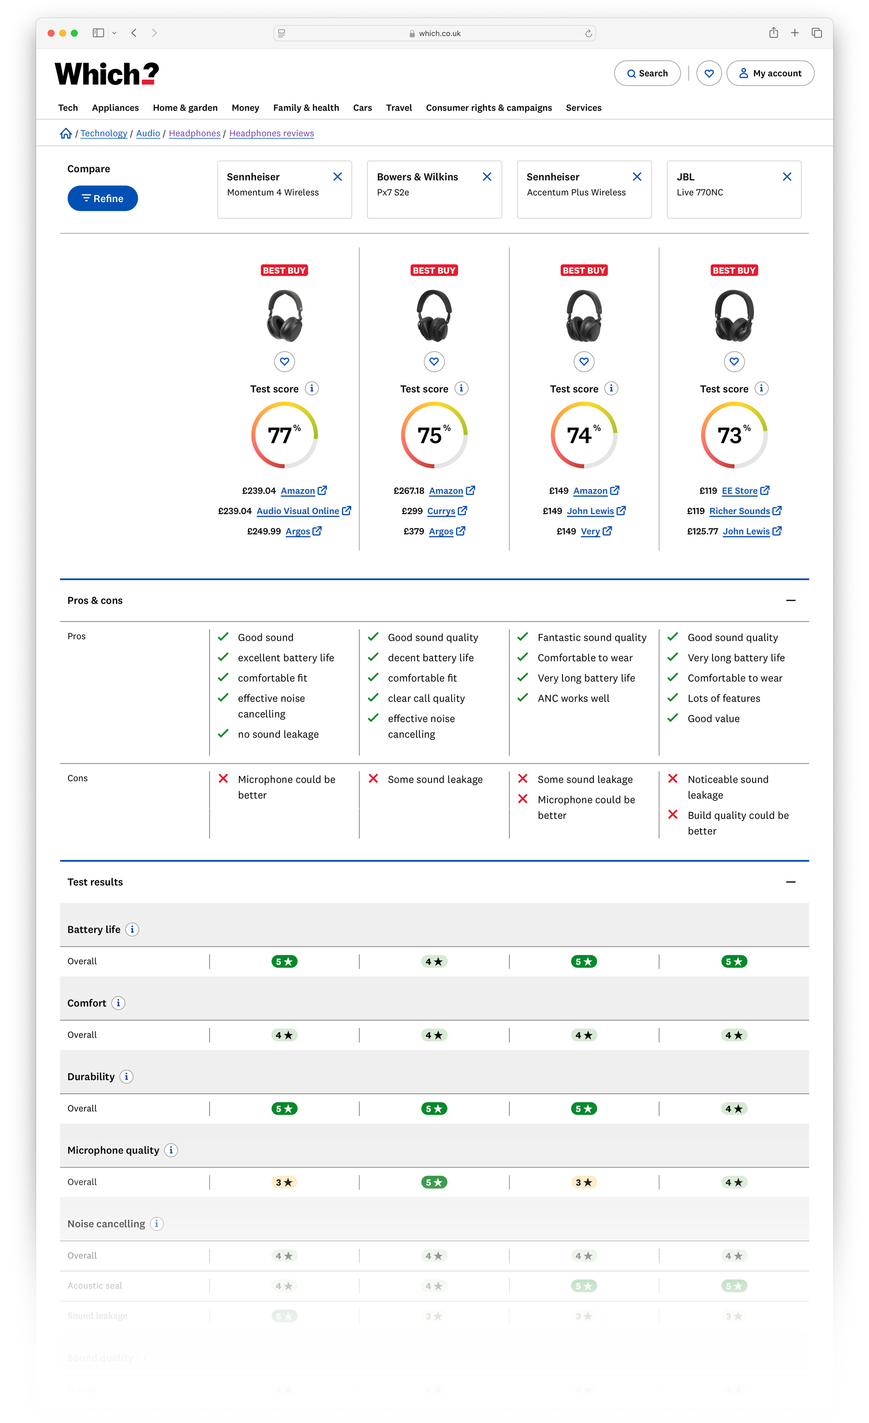Follow the Headphones breadcrumb link
869x1423 pixels.
[195, 133]
